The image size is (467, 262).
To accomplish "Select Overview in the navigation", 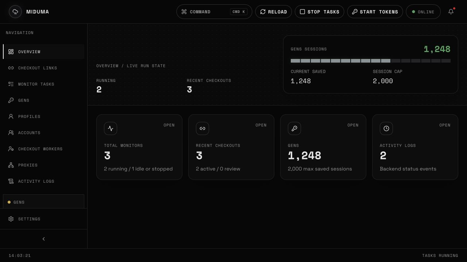I will [x=44, y=52].
